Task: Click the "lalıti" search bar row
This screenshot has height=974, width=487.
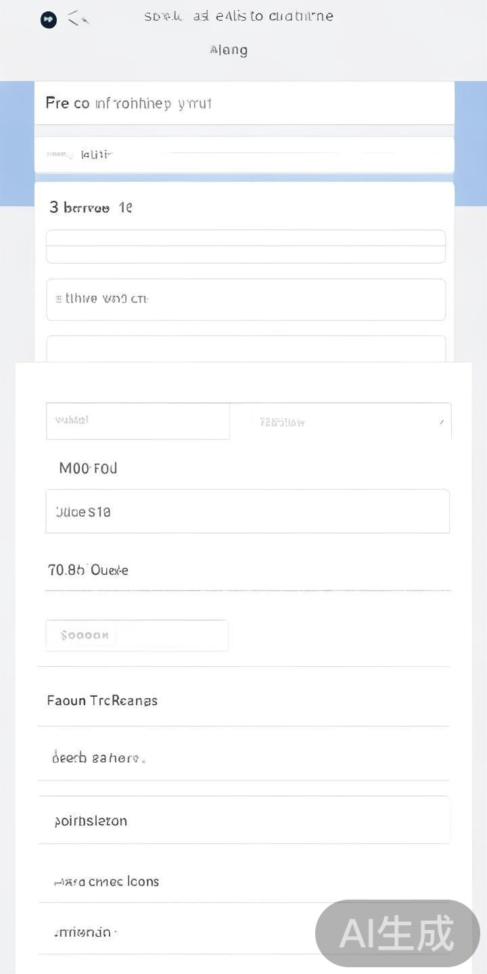Action: [x=243, y=154]
